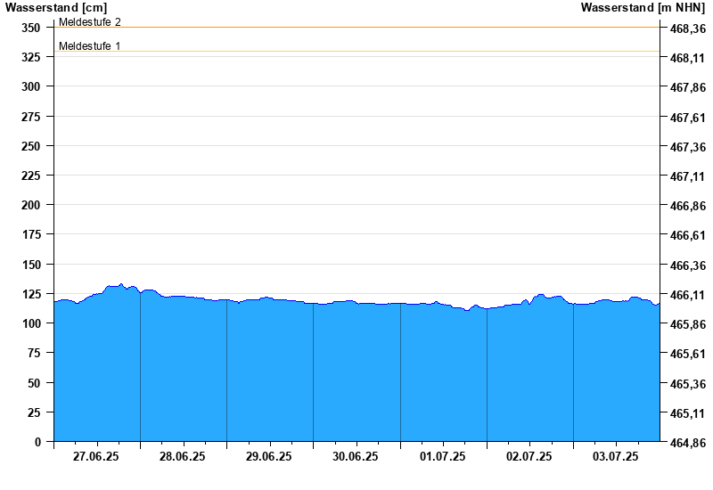Click the Wasserstand [cm] axis title
This screenshot has width=713, height=490.
(55, 7)
